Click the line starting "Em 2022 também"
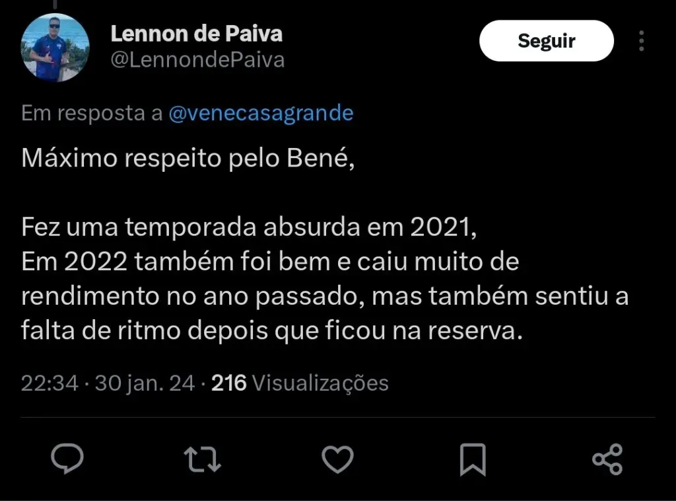This screenshot has height=501, width=676. [x=270, y=262]
